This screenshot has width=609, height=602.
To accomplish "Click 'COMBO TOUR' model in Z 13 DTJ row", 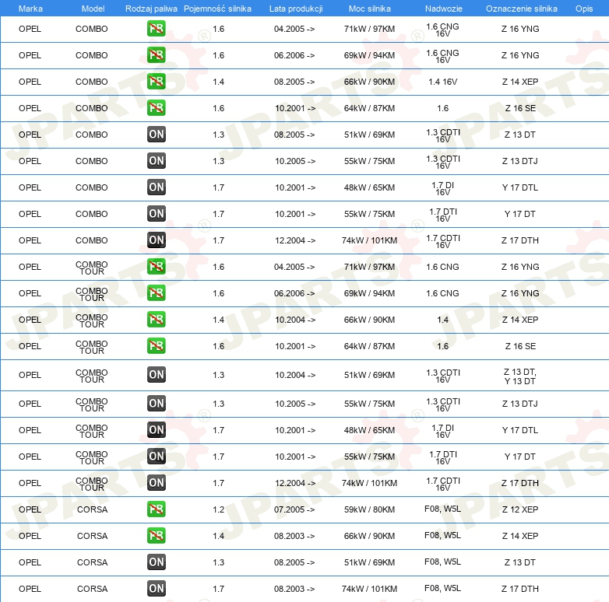I will click(92, 404).
